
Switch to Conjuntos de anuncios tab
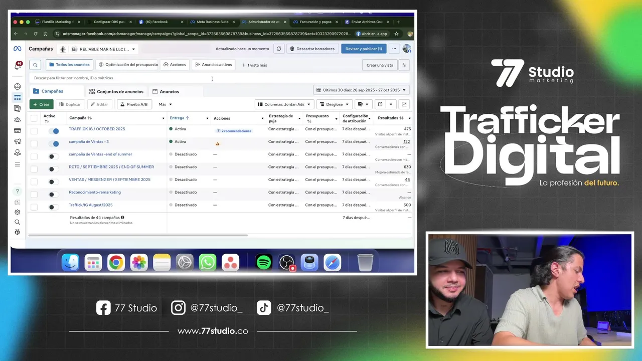pyautogui.click(x=116, y=92)
